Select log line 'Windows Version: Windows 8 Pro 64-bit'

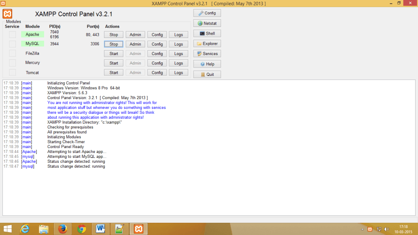tap(83, 88)
